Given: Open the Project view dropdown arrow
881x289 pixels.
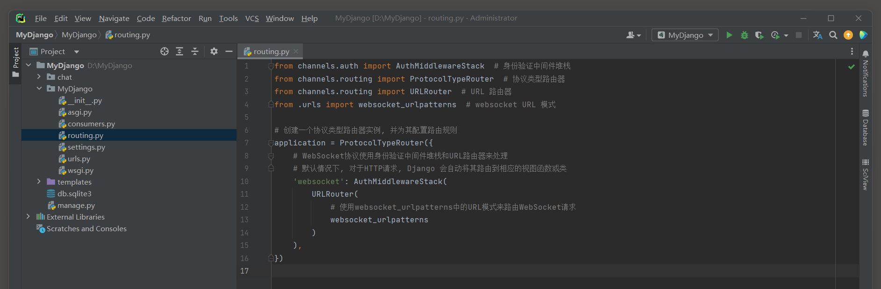Looking at the screenshot, I should point(77,52).
